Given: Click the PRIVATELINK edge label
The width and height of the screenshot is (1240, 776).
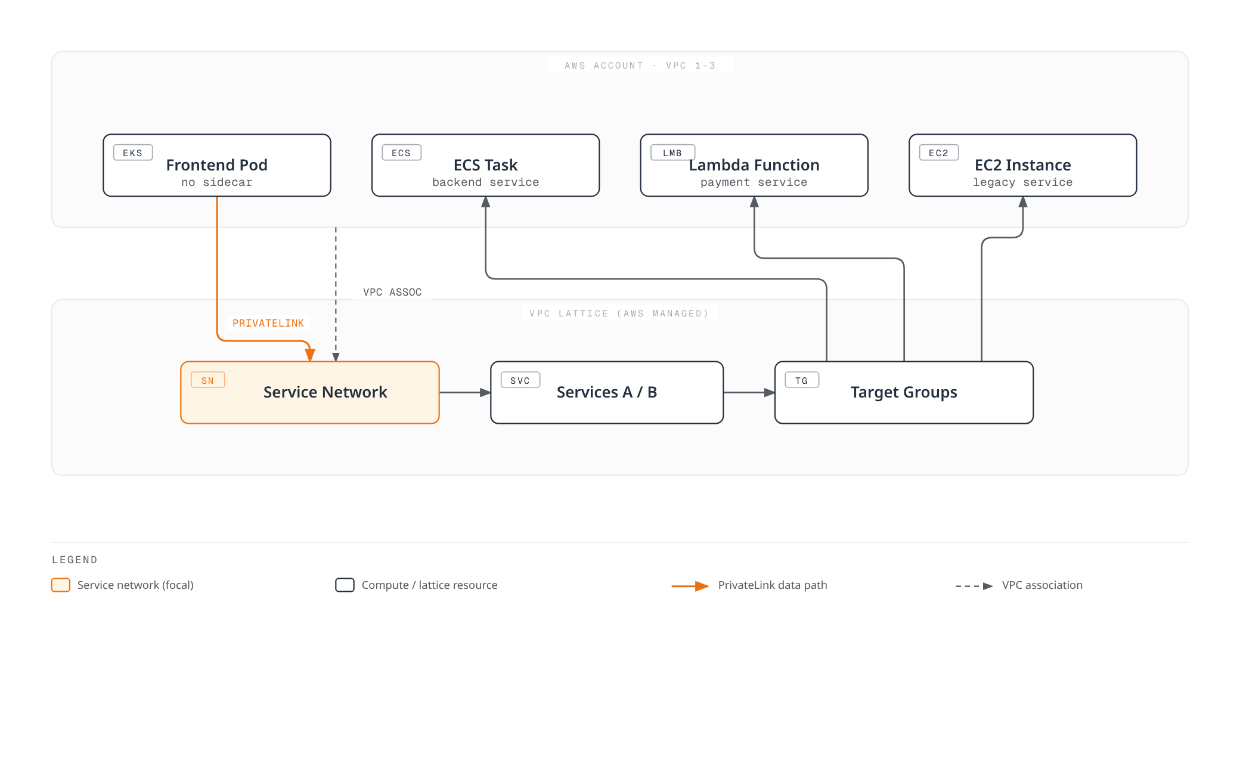Looking at the screenshot, I should pos(268,323).
